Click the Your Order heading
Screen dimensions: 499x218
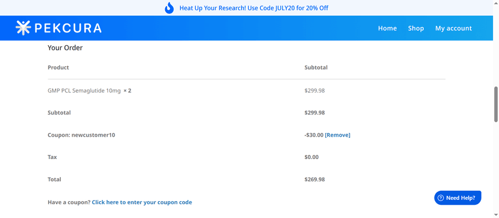coord(65,48)
